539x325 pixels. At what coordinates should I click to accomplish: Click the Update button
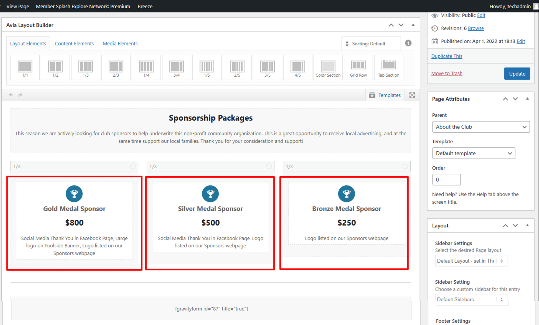(x=517, y=74)
